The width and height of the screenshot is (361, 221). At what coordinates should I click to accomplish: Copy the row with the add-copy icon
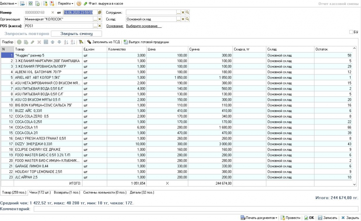pos(26,42)
